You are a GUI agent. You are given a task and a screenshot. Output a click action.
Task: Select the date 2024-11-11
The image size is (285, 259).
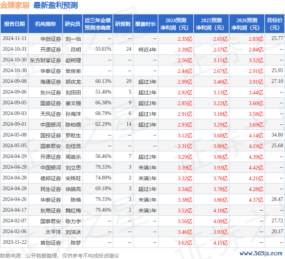tap(14, 38)
